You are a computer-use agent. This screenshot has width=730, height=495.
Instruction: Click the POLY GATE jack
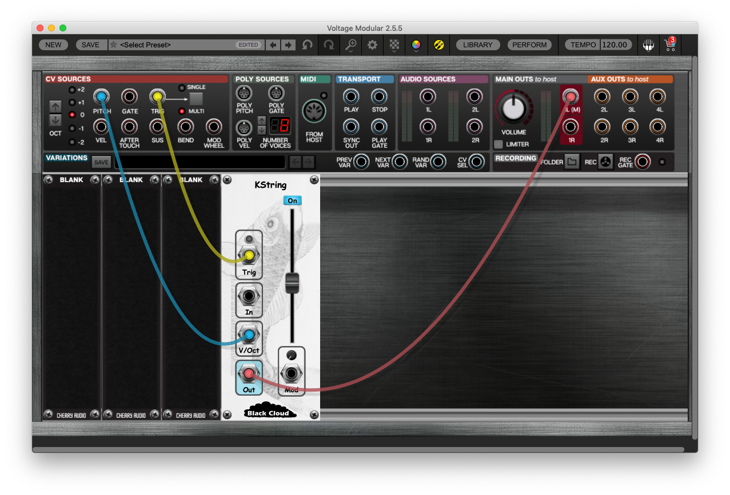click(276, 94)
